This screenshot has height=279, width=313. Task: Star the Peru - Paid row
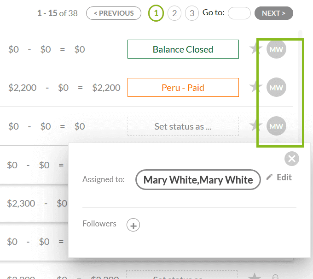click(256, 87)
